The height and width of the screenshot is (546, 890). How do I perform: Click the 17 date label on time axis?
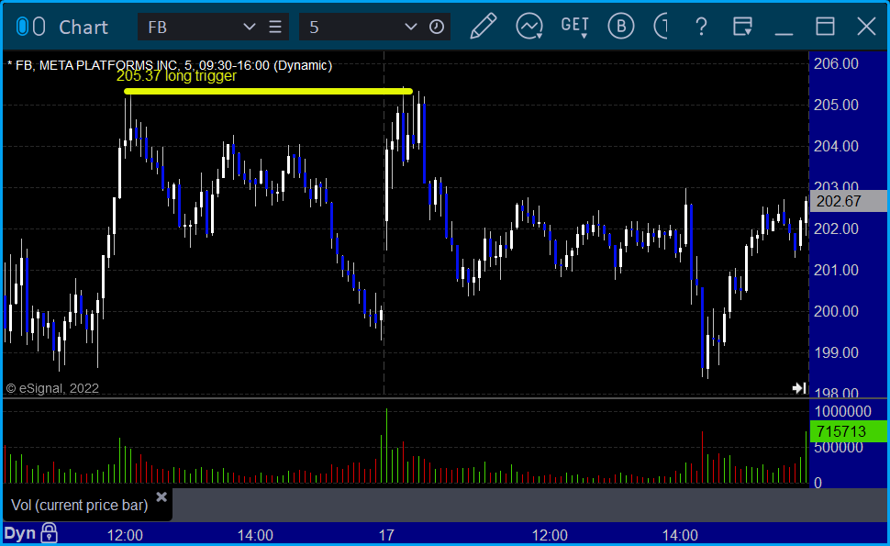(386, 535)
